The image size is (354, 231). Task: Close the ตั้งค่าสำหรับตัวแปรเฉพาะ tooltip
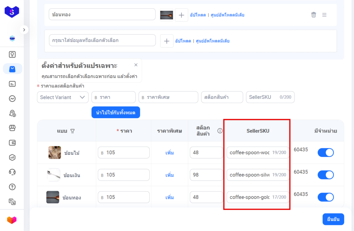point(136,65)
